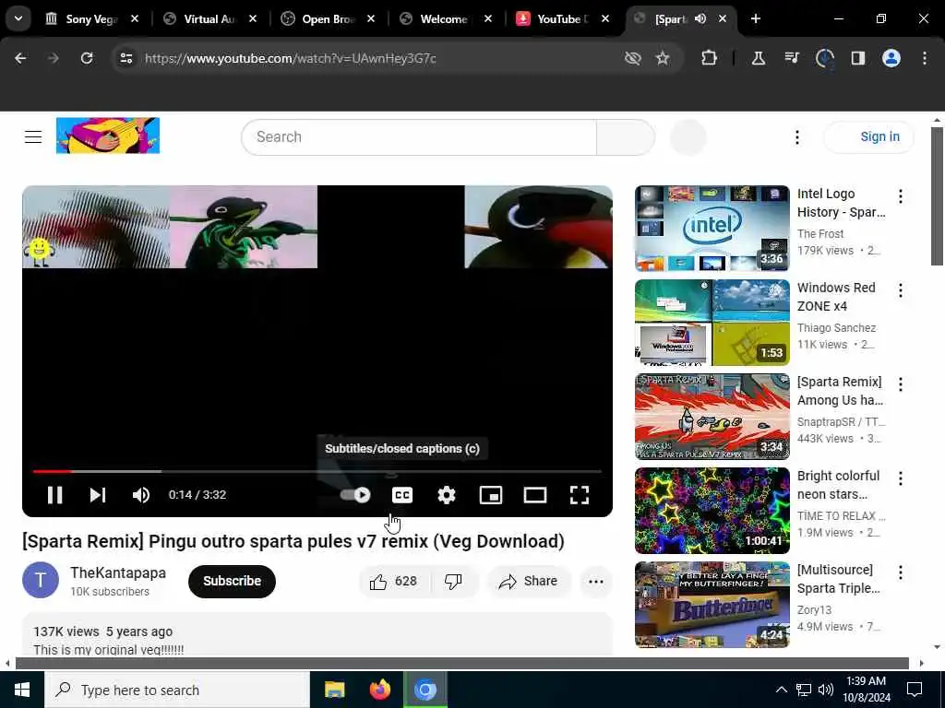Open the Windows Start menu
Viewport: 945px width, 708px height.
[x=22, y=690]
